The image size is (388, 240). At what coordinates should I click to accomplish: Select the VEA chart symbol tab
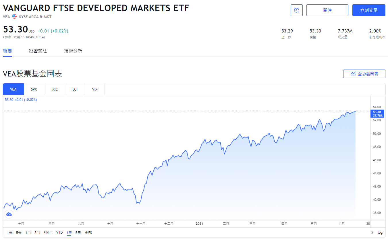point(13,89)
